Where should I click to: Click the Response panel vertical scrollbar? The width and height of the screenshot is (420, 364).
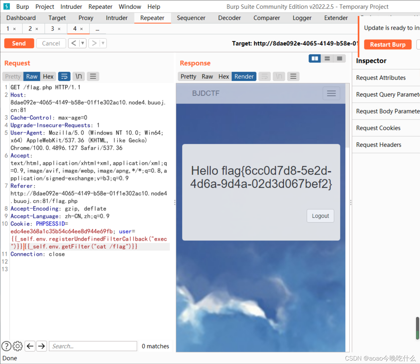point(347,116)
